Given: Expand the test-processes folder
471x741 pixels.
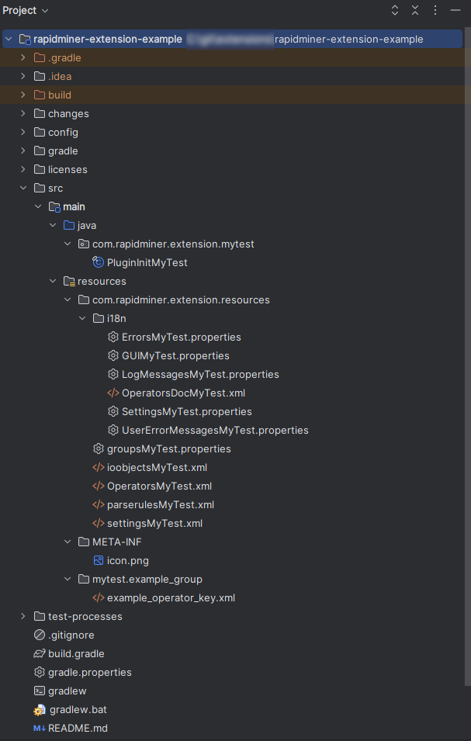Looking at the screenshot, I should tap(23, 616).
